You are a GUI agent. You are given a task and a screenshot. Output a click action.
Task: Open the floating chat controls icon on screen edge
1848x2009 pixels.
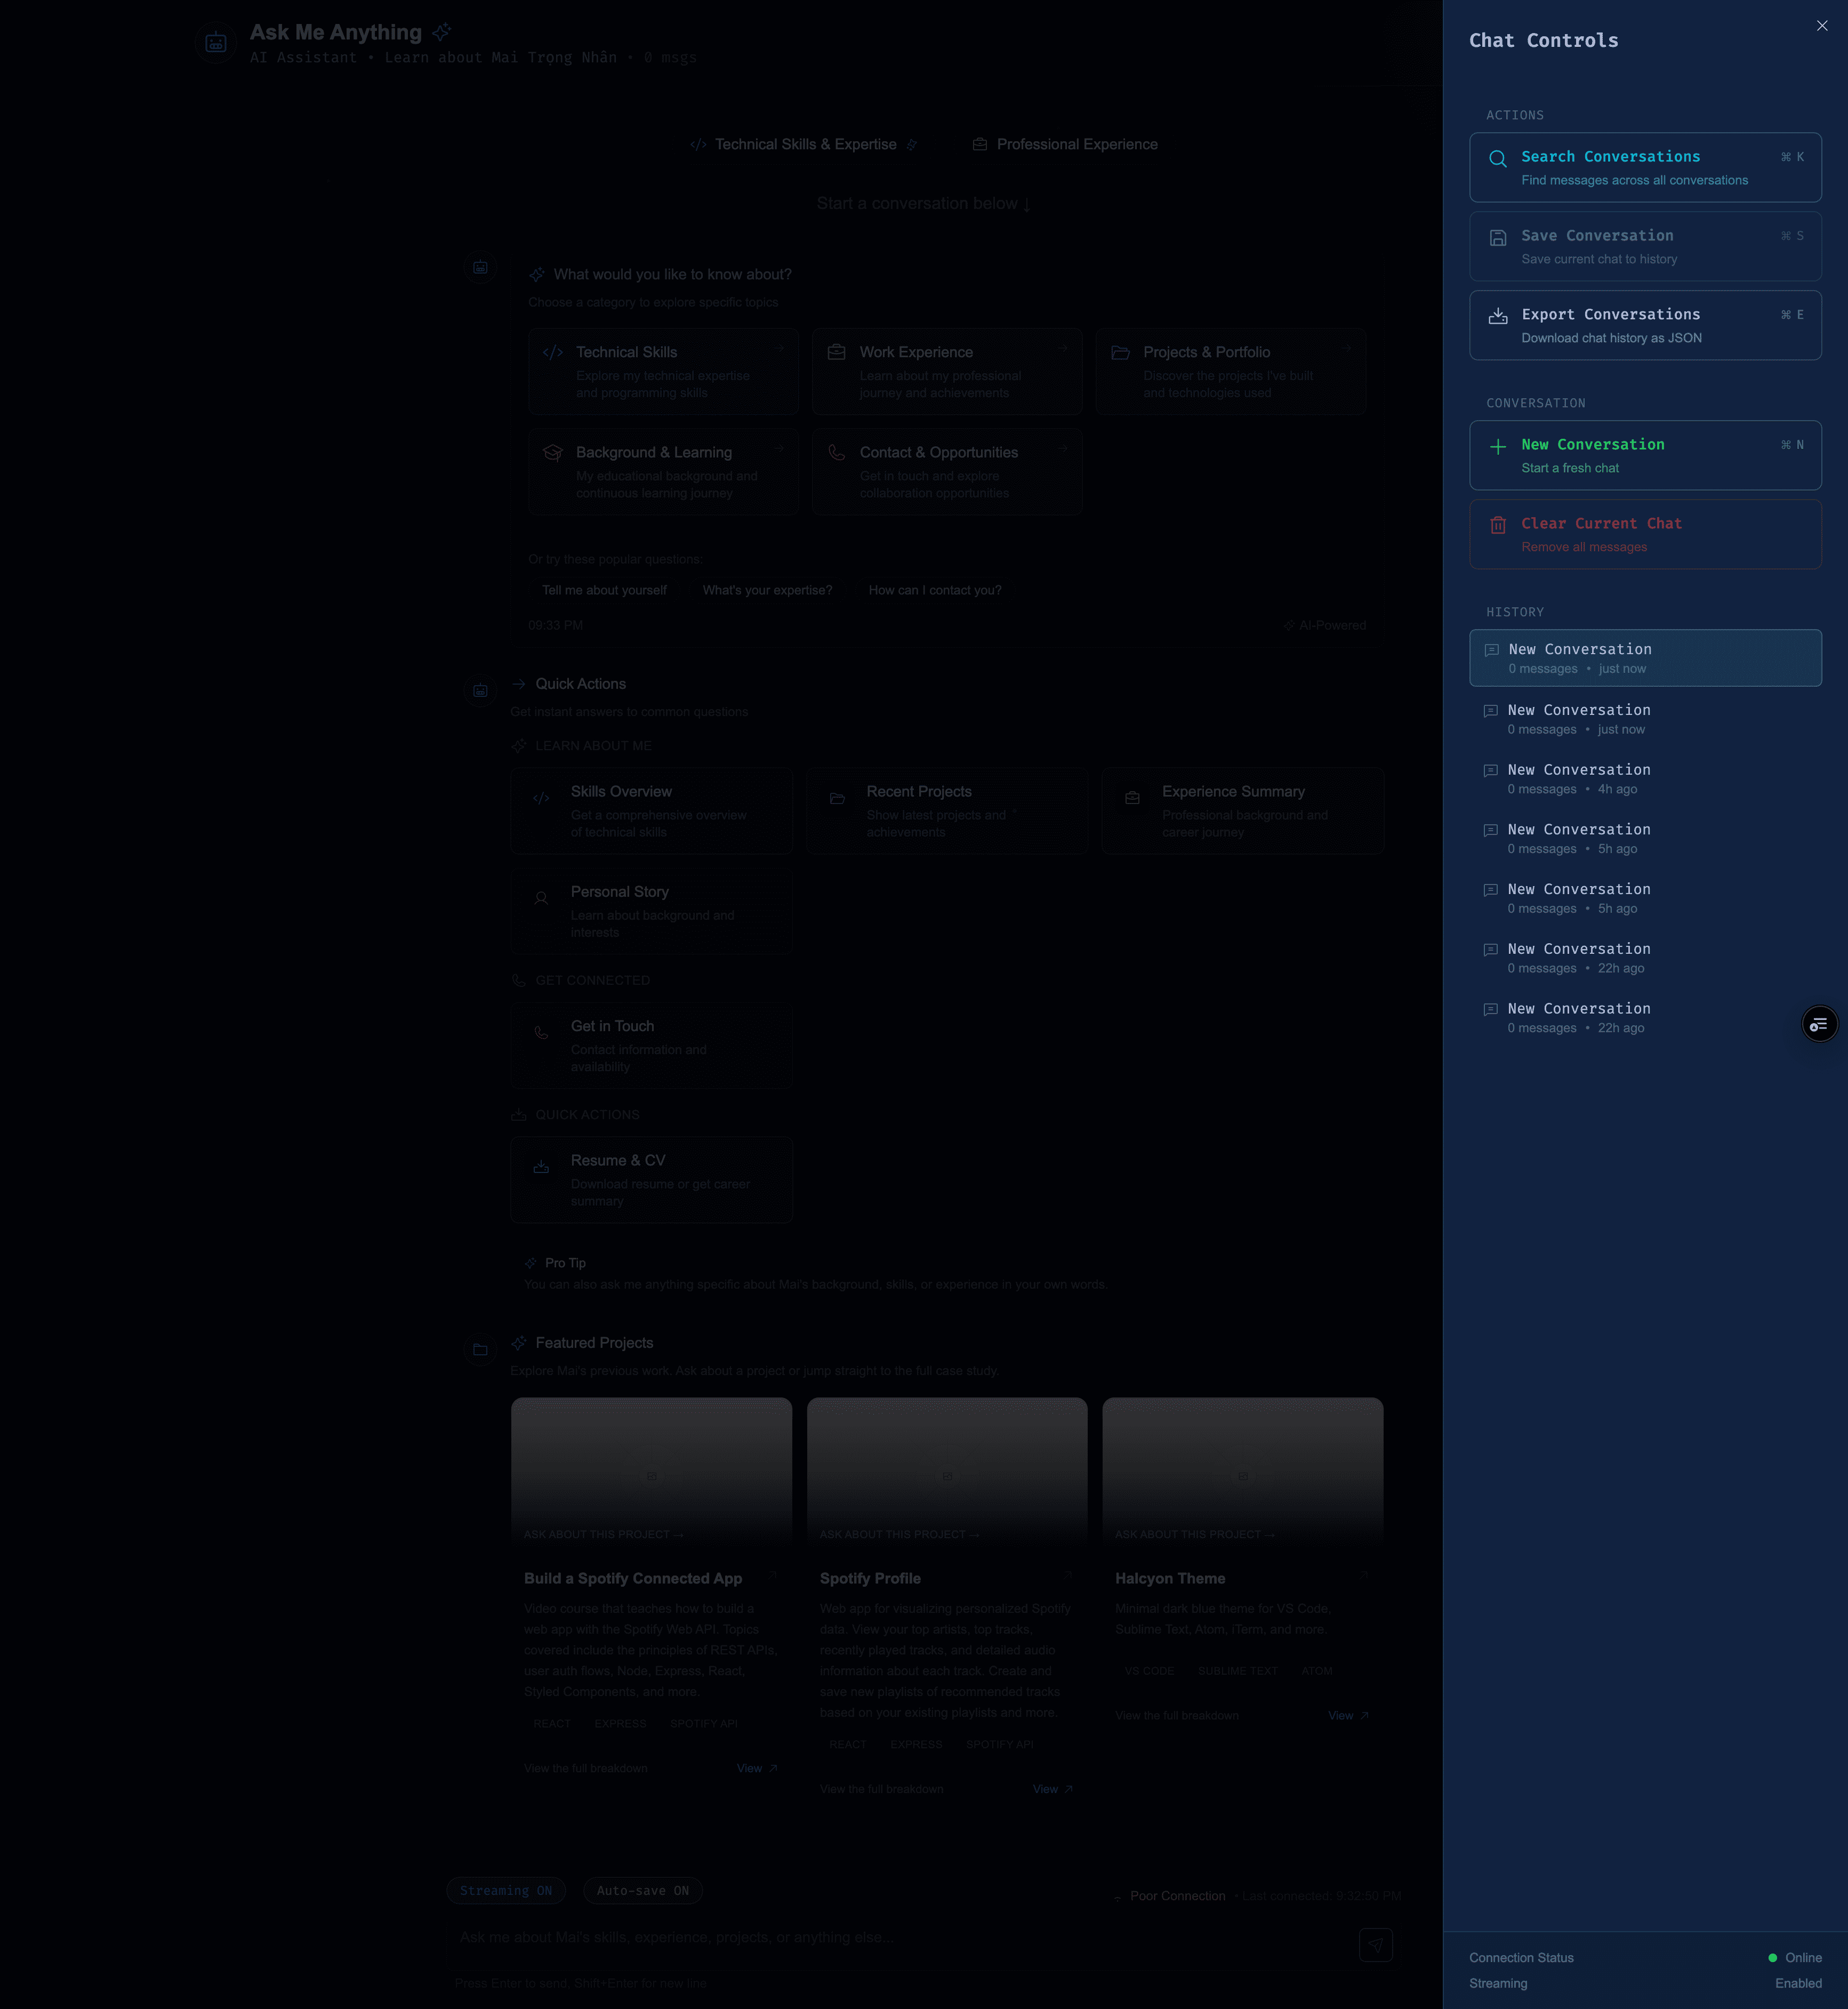1820,1023
